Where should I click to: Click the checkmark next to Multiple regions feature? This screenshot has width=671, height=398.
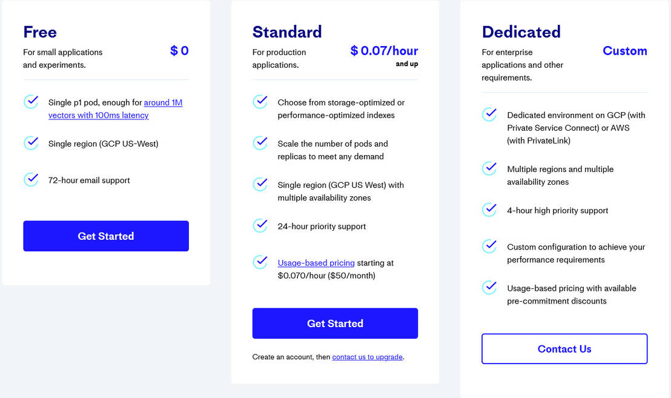coord(489,168)
